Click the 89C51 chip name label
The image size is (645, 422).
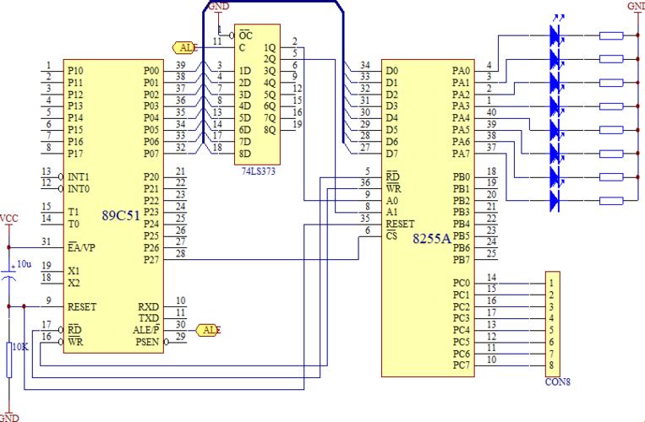coord(121,215)
